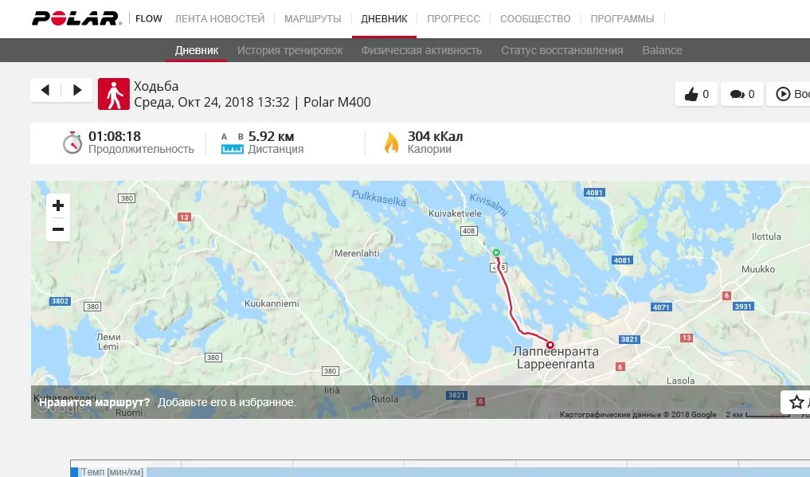This screenshot has height=477, width=810.
Task: Click the red walking sport icon
Action: click(114, 94)
